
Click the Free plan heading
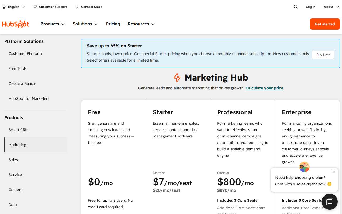click(94, 112)
